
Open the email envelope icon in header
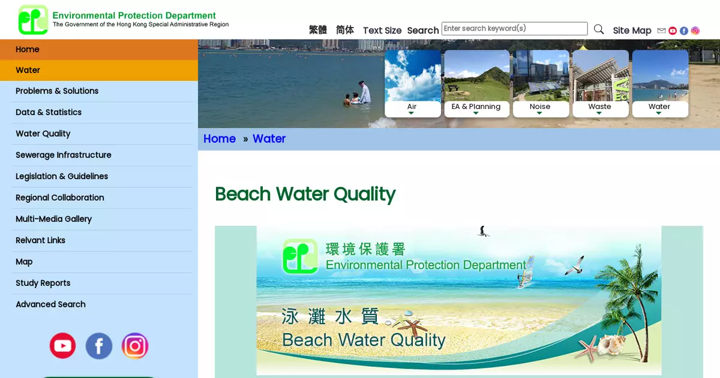(x=661, y=31)
